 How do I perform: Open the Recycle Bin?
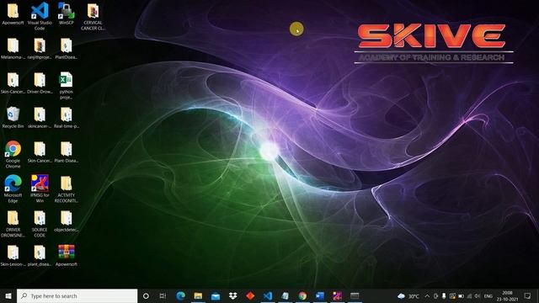[x=13, y=118]
